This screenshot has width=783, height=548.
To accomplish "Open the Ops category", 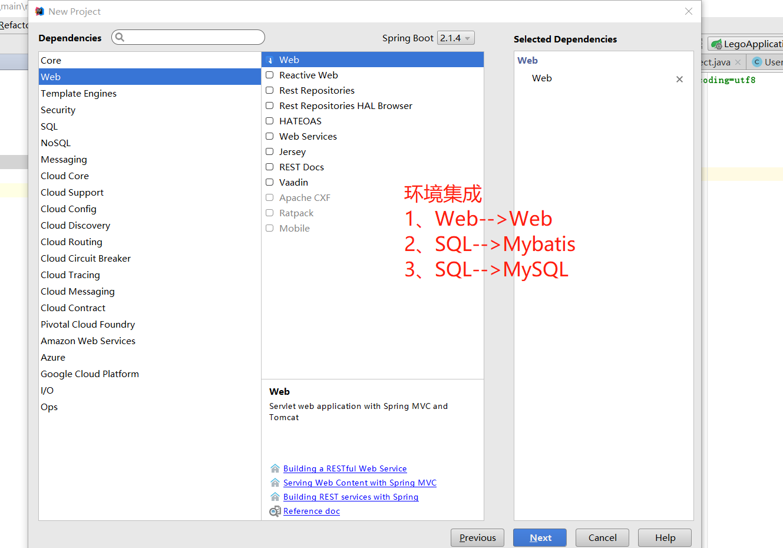I will [150, 407].
